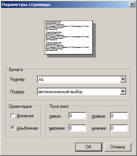Click the Размер label

[x=18, y=79]
